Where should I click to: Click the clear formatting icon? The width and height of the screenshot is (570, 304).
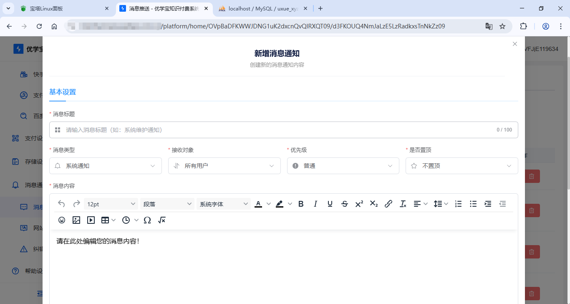click(x=403, y=204)
